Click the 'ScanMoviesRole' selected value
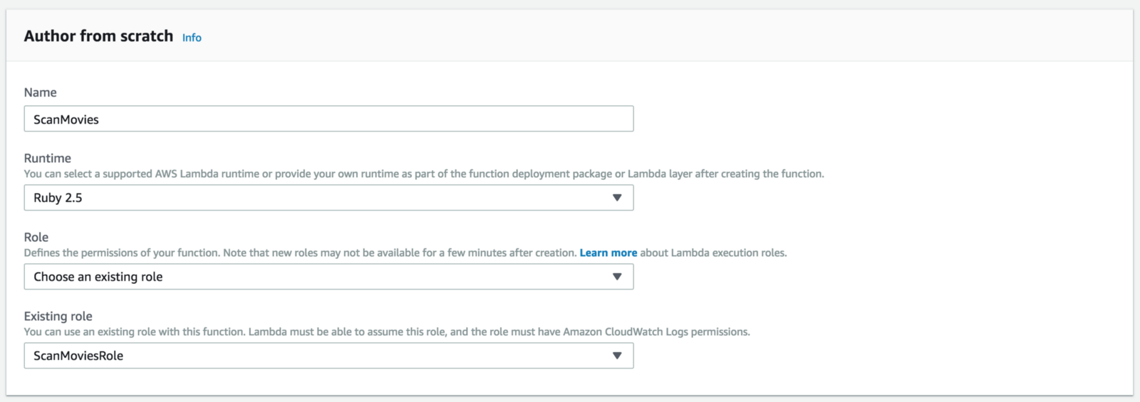The width and height of the screenshot is (1140, 402). coord(78,356)
